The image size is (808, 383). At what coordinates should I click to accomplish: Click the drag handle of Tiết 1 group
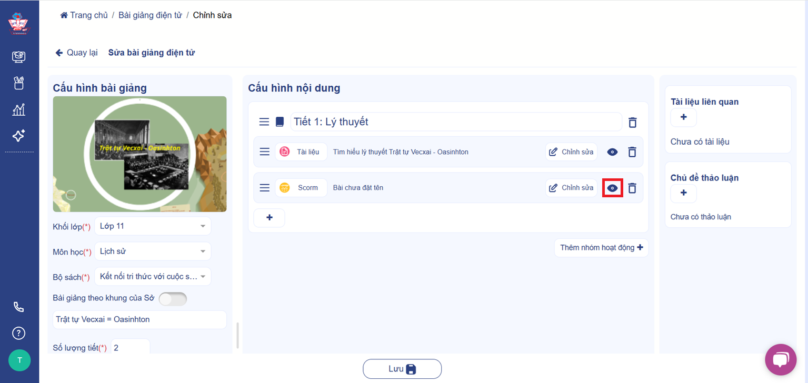point(264,122)
